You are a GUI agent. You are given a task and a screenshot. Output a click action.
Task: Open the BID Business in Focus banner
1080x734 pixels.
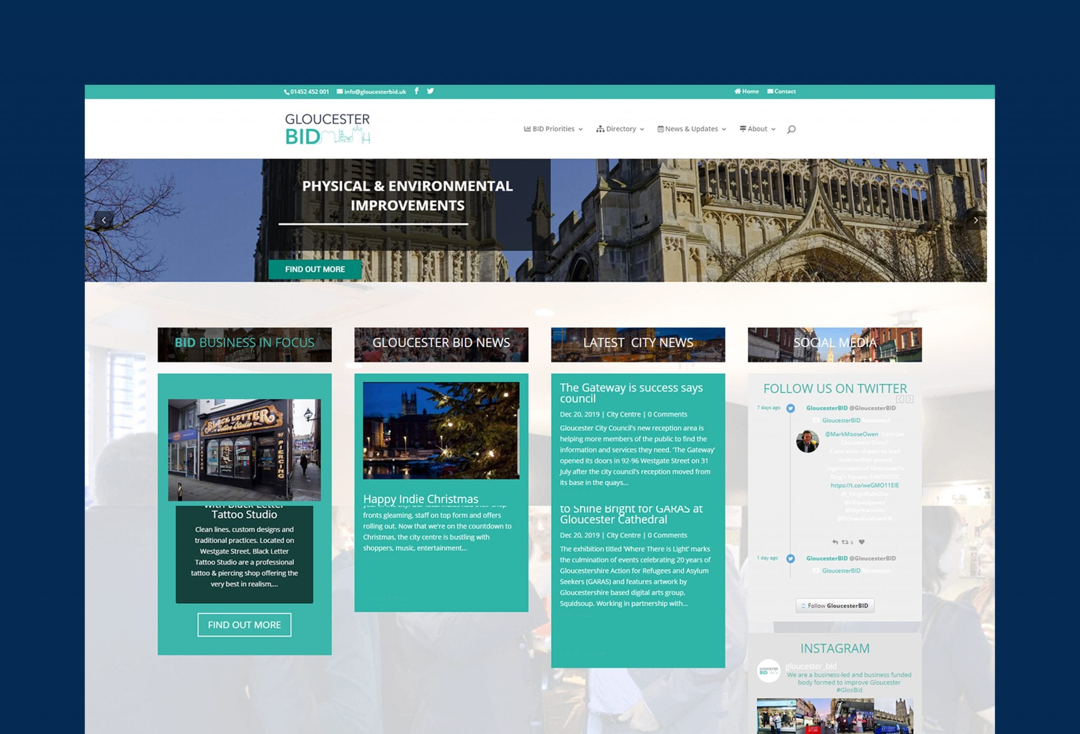(245, 344)
